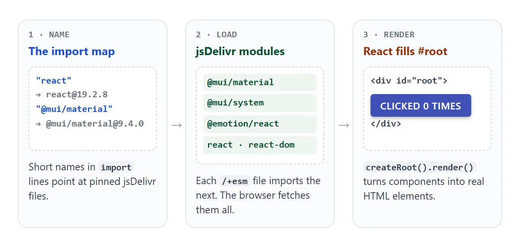This screenshot has height=249, width=520.
Task: Click "next. The browser fetches" text
Action: click(253, 195)
